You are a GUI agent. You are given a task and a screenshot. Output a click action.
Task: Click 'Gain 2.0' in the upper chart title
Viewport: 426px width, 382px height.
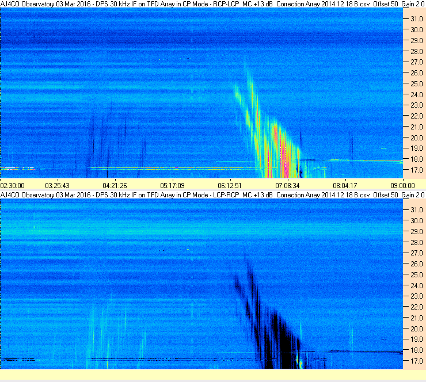pyautogui.click(x=413, y=4)
